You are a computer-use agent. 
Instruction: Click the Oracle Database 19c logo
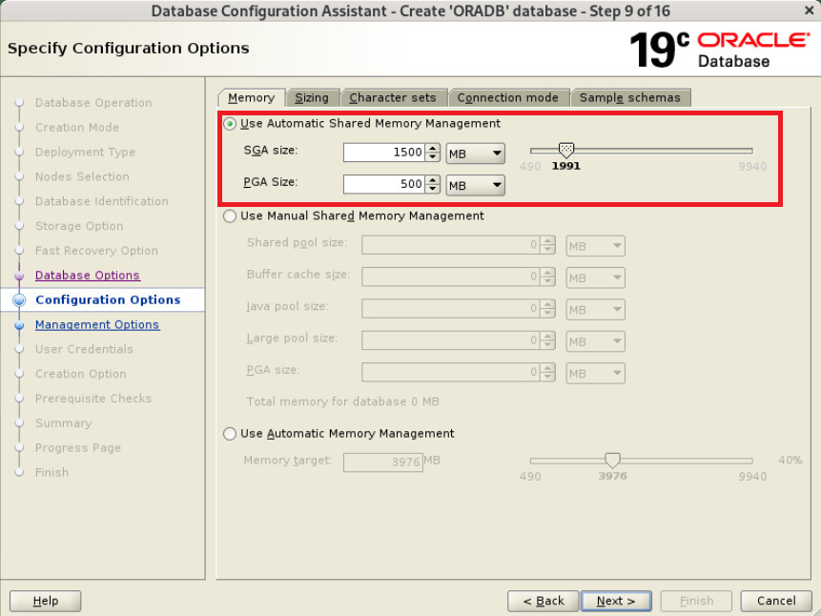(719, 50)
